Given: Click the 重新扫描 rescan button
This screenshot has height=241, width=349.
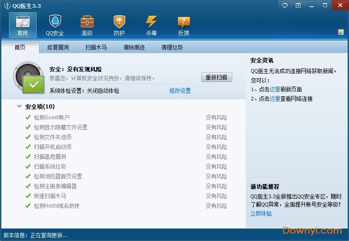Looking at the screenshot, I should (x=217, y=77).
